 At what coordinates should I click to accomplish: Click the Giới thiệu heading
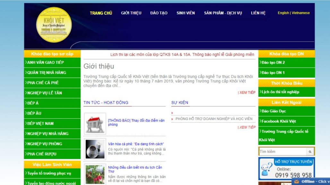pos(99,66)
